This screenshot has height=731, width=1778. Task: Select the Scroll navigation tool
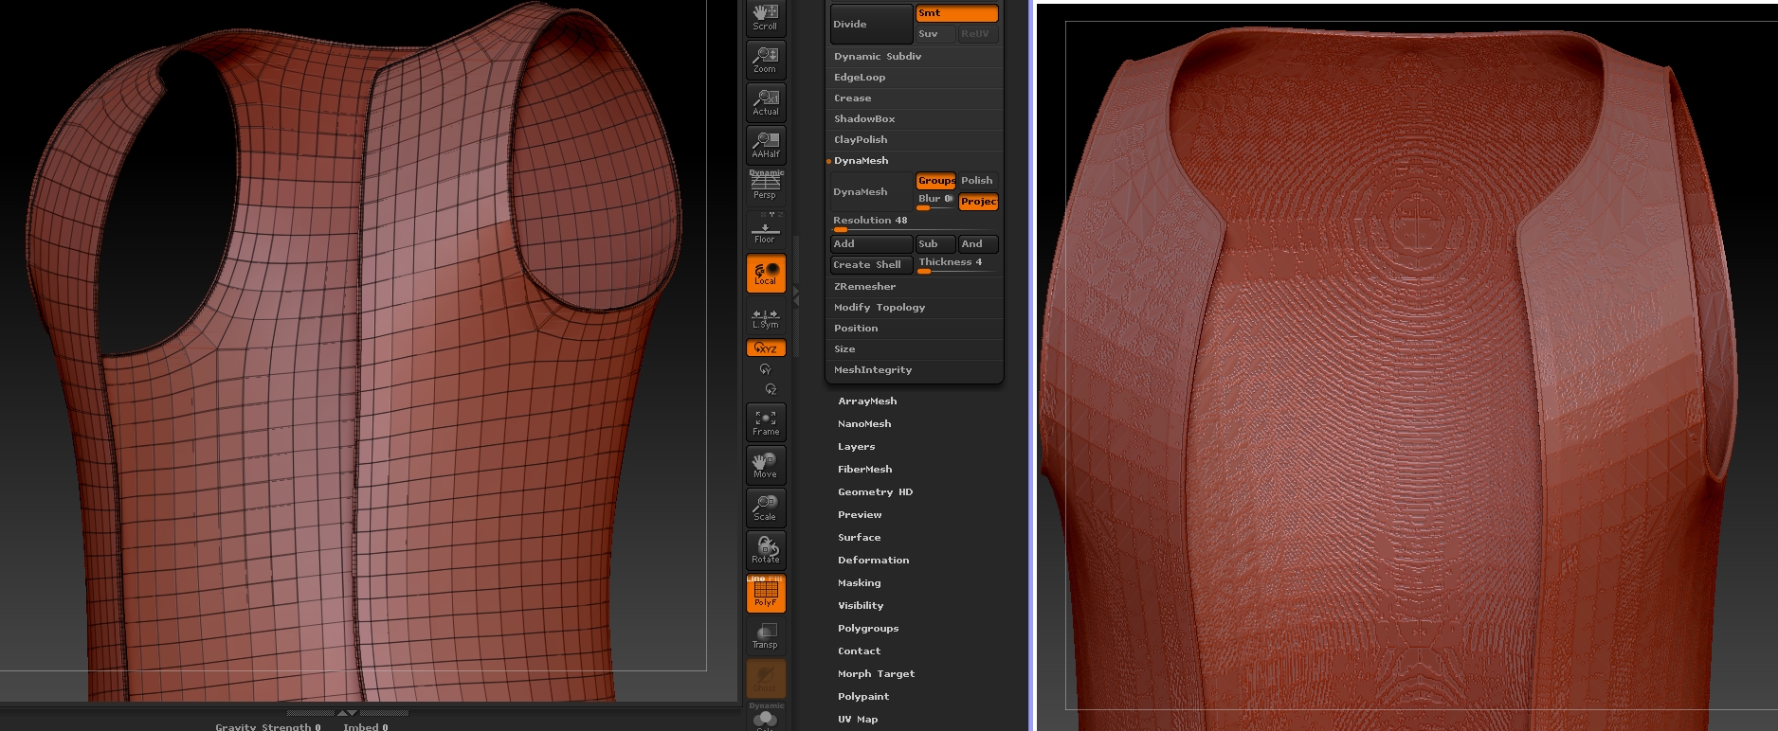[x=765, y=17]
